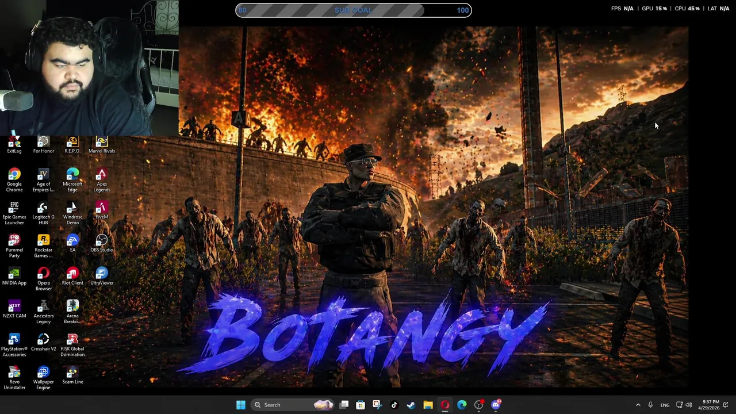
Task: Select the Logitech G HUB icon
Action: point(43,213)
